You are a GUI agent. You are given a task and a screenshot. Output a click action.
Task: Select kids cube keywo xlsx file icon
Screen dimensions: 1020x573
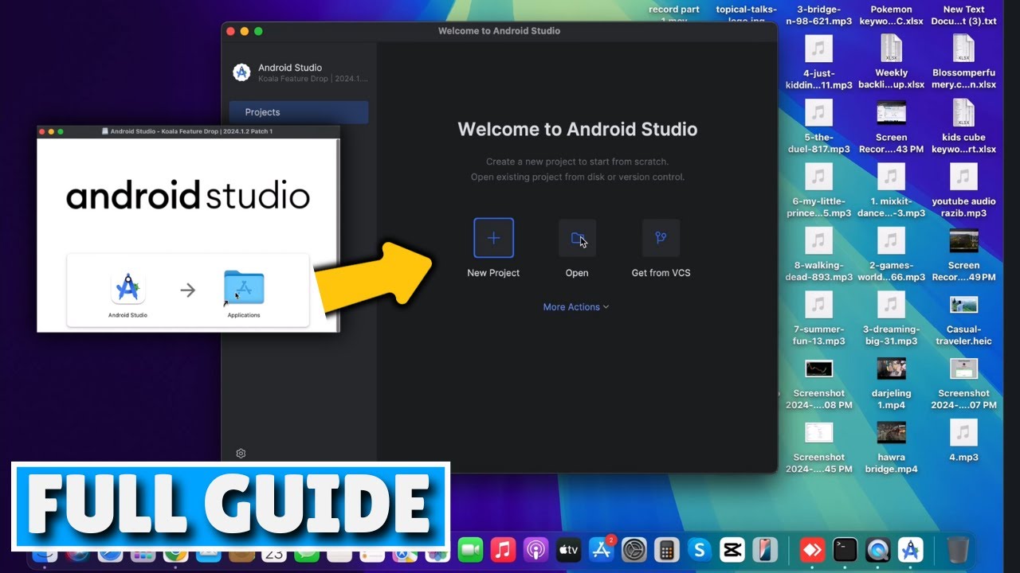[x=963, y=113]
